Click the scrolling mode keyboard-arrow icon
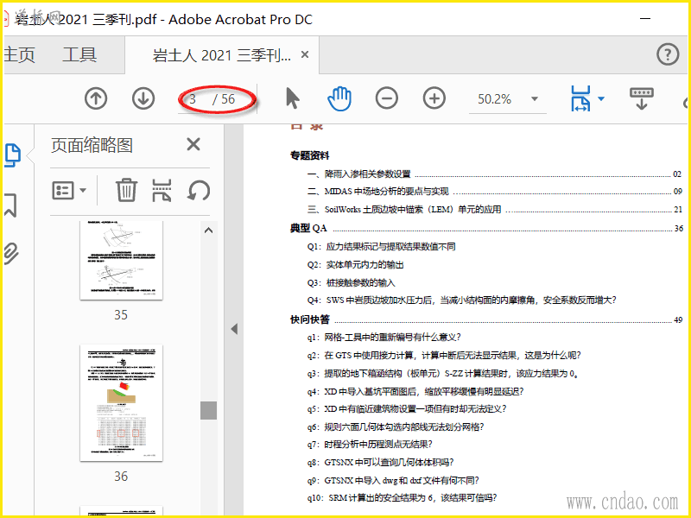 coord(642,98)
